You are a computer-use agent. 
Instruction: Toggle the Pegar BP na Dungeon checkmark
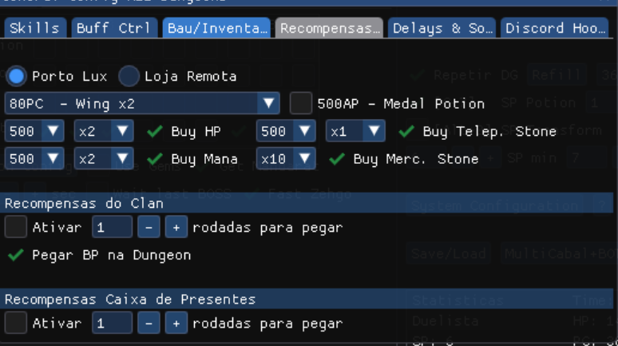coord(16,255)
